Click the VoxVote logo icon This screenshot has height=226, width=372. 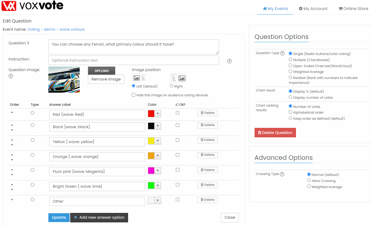[9, 6]
